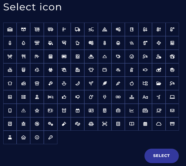Choose the balance scales icon

pyautogui.click(x=91, y=124)
